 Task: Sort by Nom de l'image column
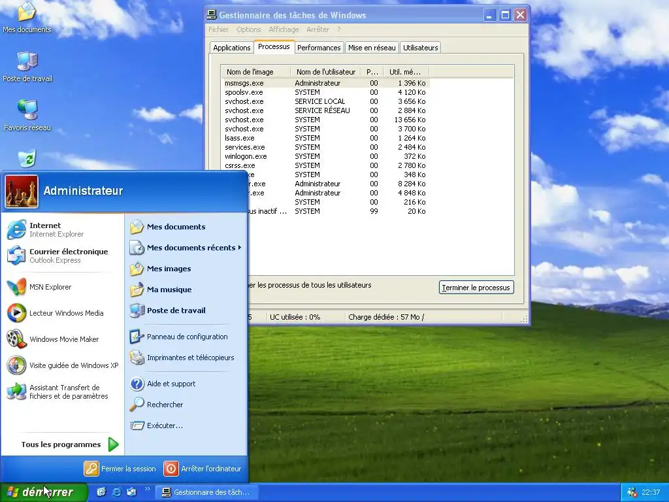click(255, 72)
